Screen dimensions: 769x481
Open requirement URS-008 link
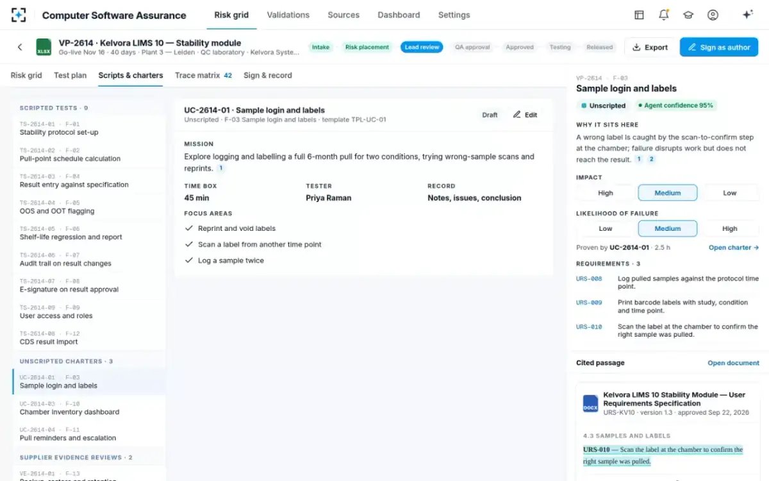[x=589, y=279]
